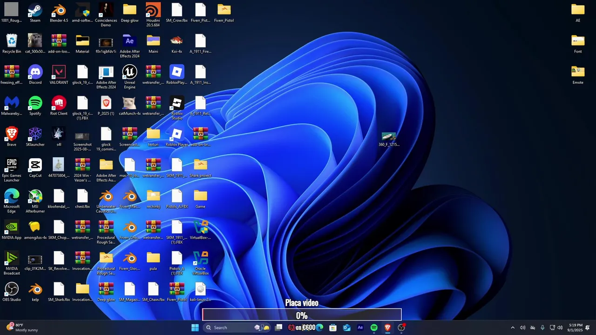This screenshot has width=596, height=335.
Task: Expand hidden system tray icons
Action: pyautogui.click(x=513, y=328)
